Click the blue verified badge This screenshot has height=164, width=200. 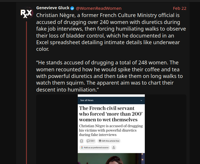pos(72,8)
